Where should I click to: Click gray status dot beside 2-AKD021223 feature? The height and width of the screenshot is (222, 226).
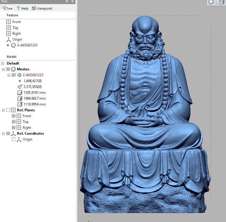point(8,45)
